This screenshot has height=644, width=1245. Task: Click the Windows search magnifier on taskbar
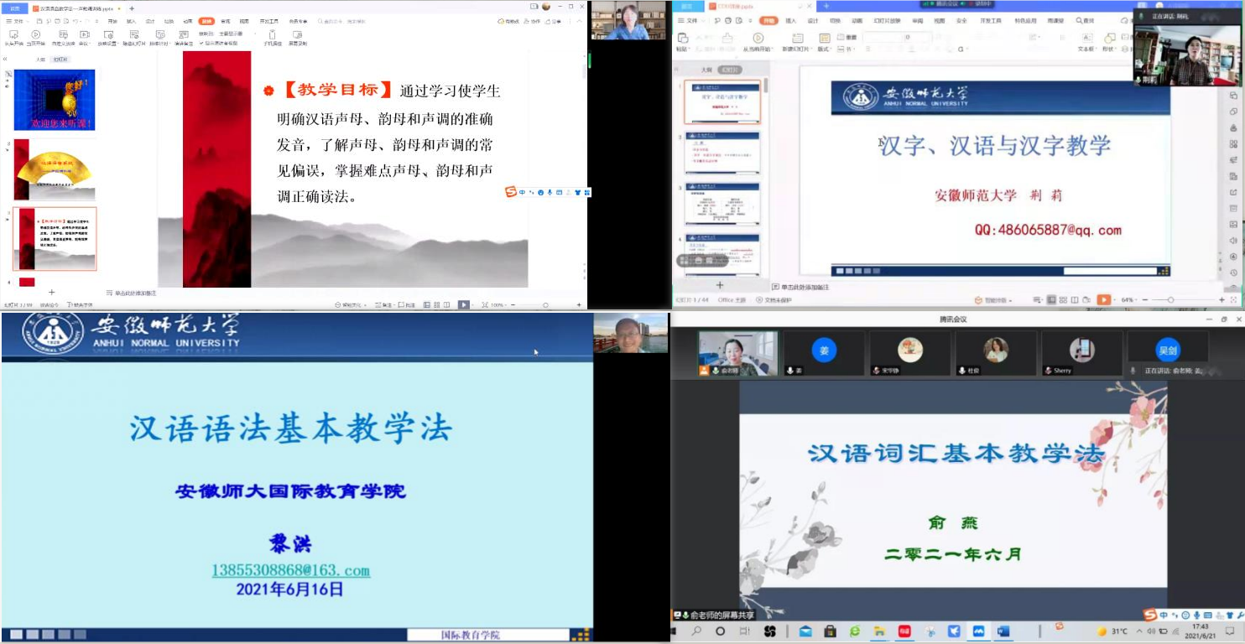pyautogui.click(x=696, y=631)
